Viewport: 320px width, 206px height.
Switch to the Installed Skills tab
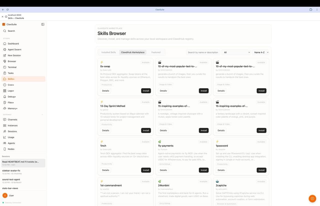(x=108, y=52)
